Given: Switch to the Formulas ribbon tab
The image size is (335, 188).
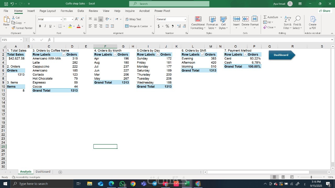Looking at the screenshot, I should click(x=67, y=11).
